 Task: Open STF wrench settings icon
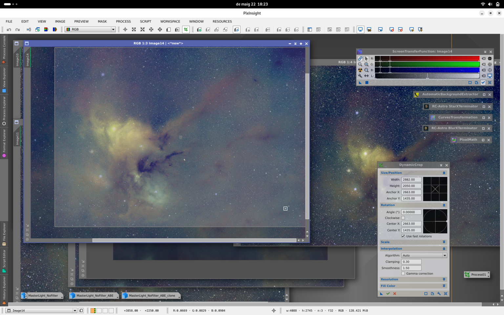[360, 76]
